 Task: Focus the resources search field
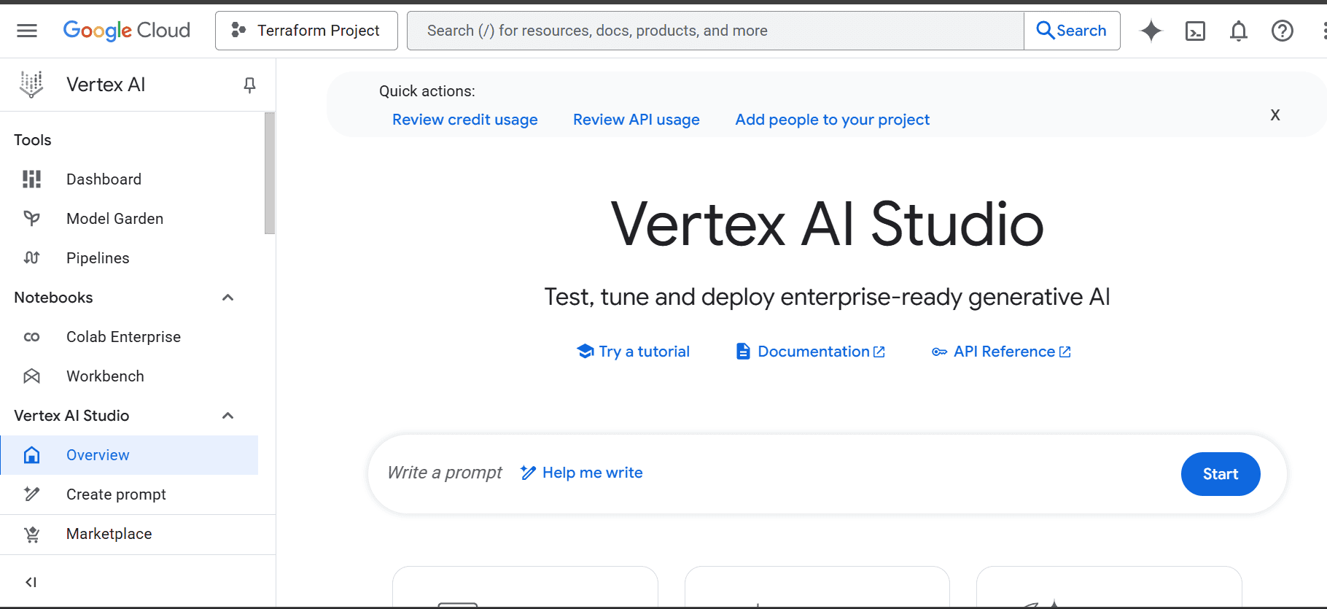click(715, 31)
